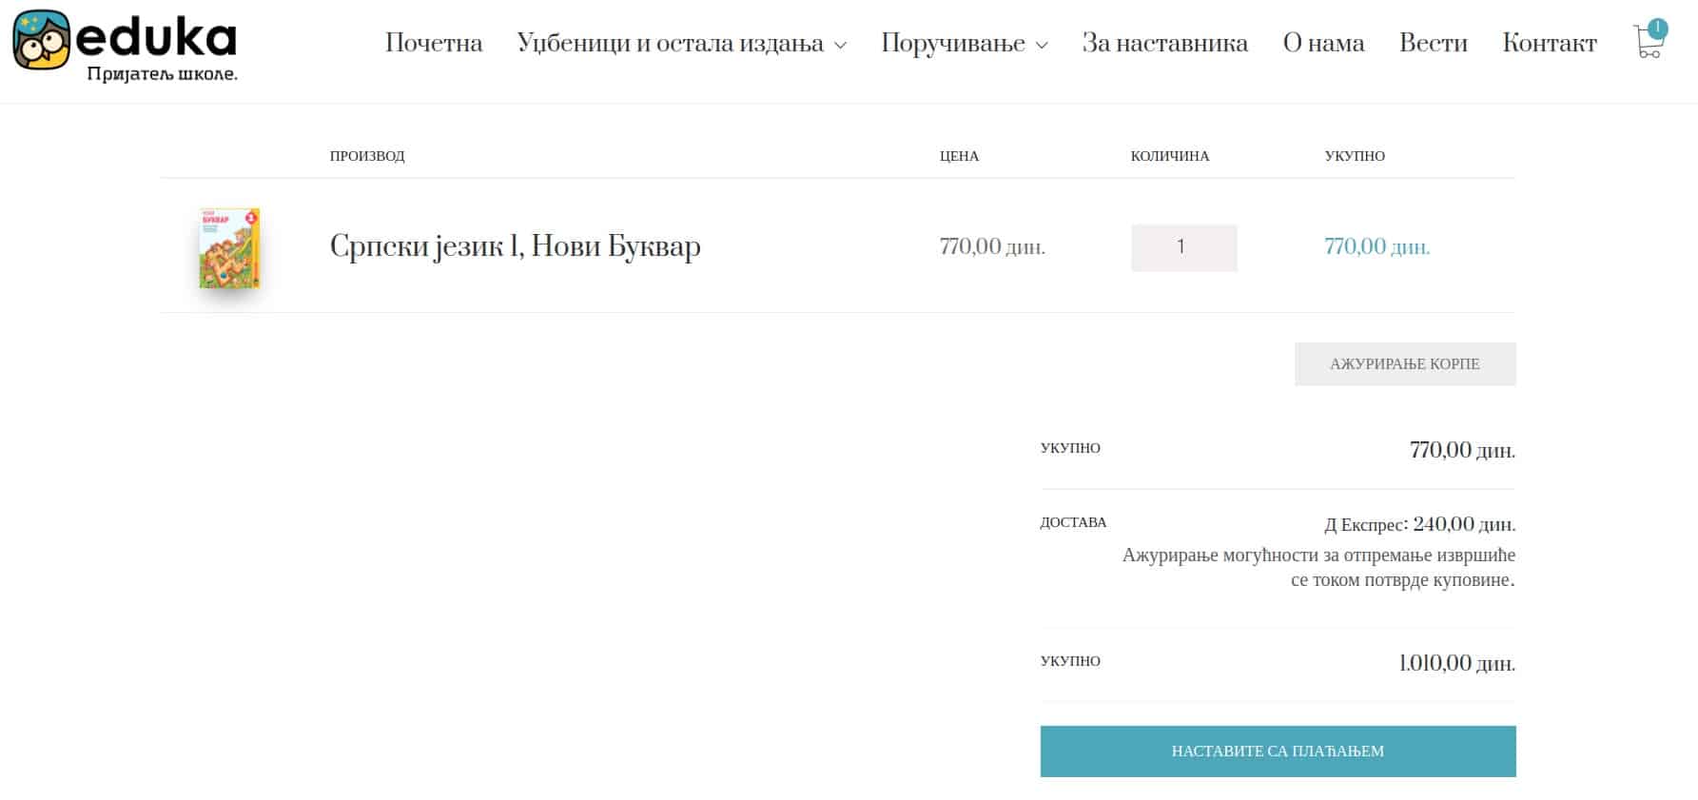Open Српски језик 1, Нови Буквар link
This screenshot has height=800, width=1698.
click(516, 246)
